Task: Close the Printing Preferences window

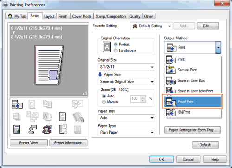Action: [222, 3]
